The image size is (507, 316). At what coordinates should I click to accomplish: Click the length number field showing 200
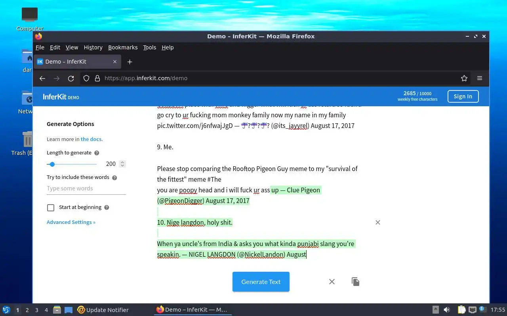click(111, 164)
